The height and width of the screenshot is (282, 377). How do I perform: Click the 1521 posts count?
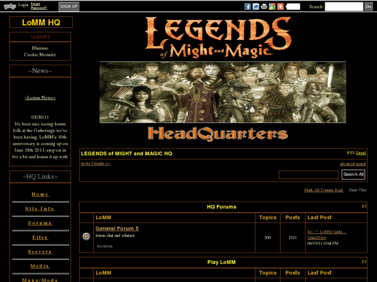tap(292, 238)
